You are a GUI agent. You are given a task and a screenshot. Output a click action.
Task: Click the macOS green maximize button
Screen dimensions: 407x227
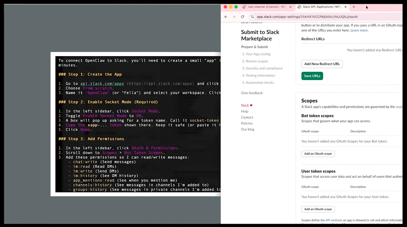point(236,7)
